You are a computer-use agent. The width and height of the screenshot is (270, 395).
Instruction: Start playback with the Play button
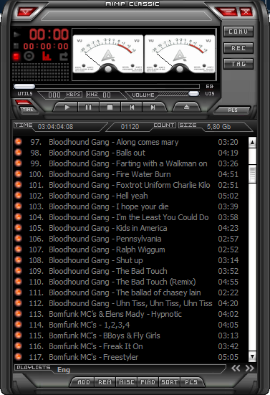tap(67, 107)
